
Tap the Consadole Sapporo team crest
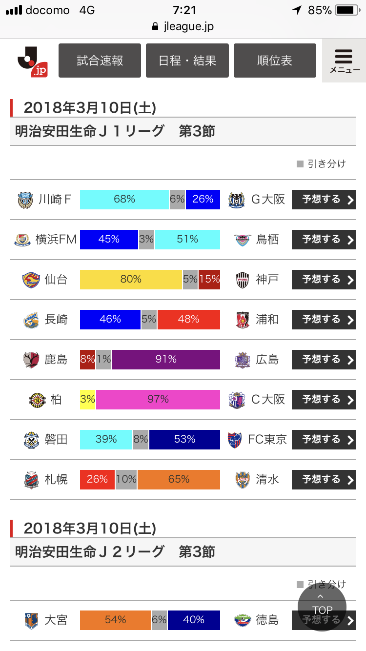coord(31,480)
